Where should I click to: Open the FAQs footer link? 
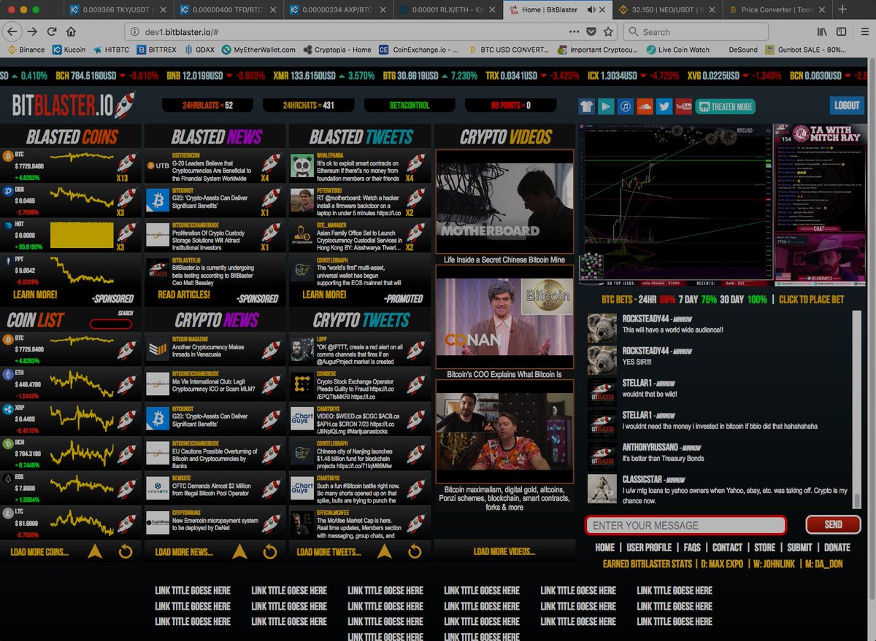[692, 548]
